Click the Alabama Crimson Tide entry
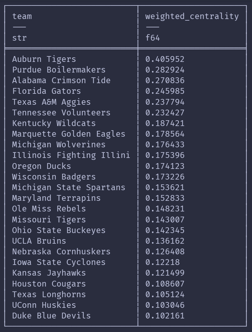252x332 pixels. [61, 81]
